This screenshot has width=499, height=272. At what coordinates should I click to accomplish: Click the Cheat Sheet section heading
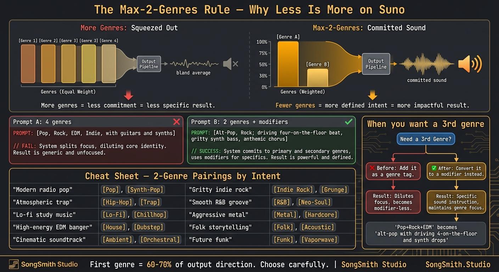click(x=183, y=176)
